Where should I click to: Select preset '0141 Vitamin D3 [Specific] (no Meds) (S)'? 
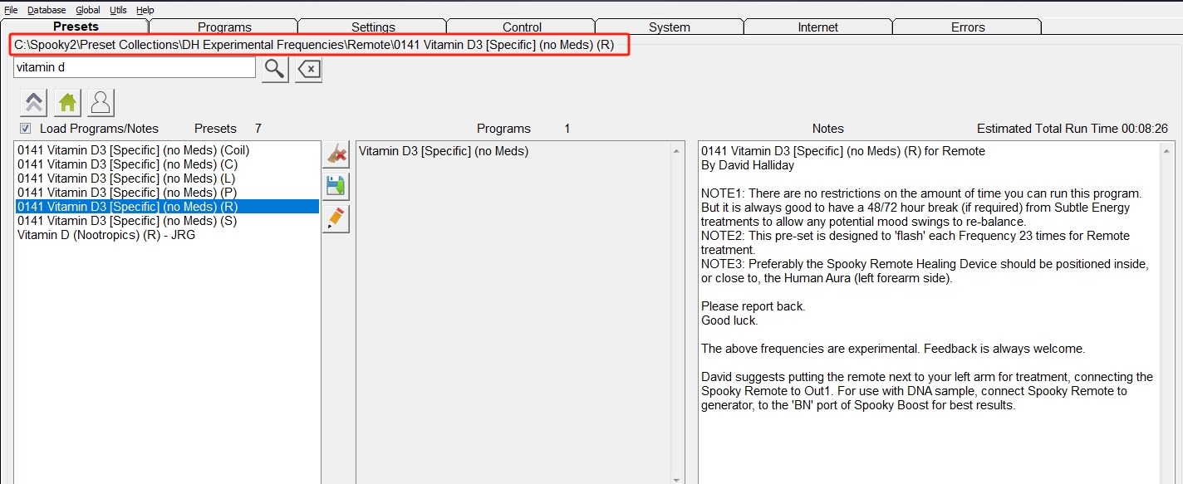167,221
